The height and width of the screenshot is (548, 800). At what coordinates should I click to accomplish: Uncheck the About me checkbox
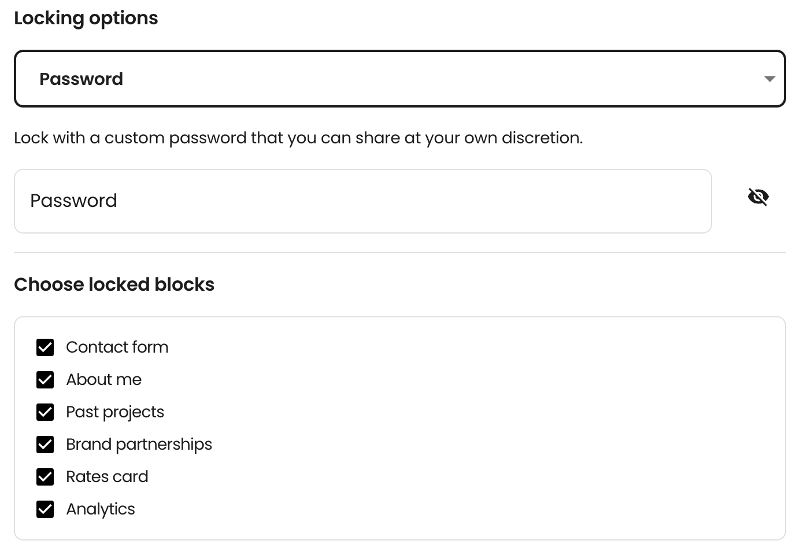45,380
